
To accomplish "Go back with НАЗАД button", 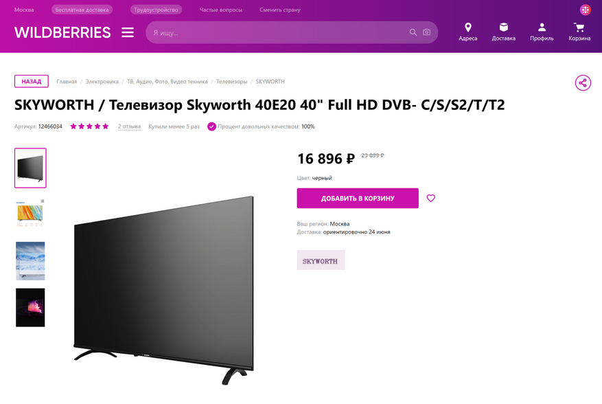I will pyautogui.click(x=32, y=82).
